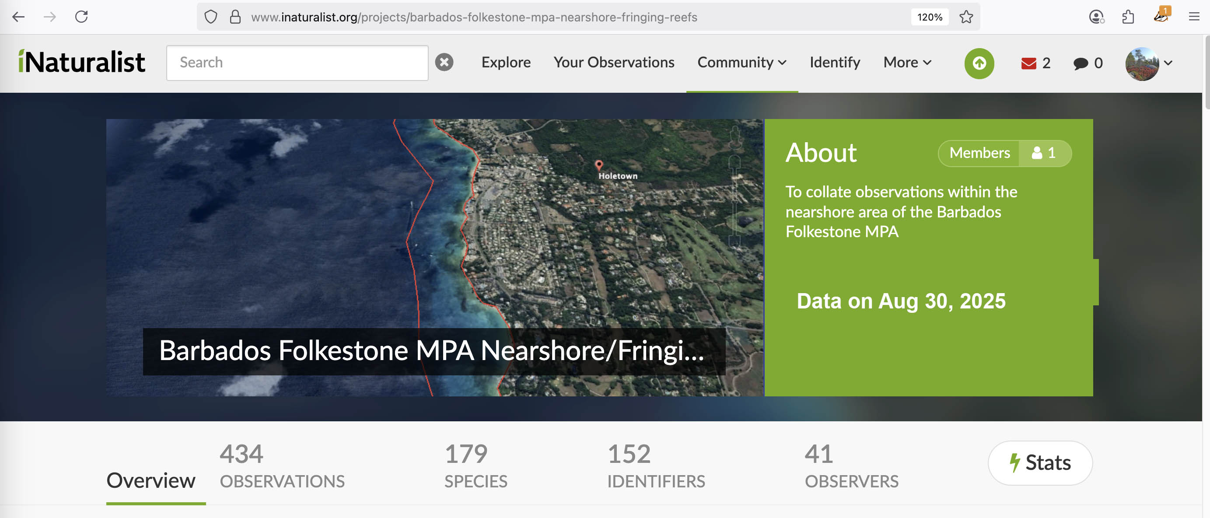Open the user profile avatar
The image size is (1210, 518).
[x=1141, y=63]
